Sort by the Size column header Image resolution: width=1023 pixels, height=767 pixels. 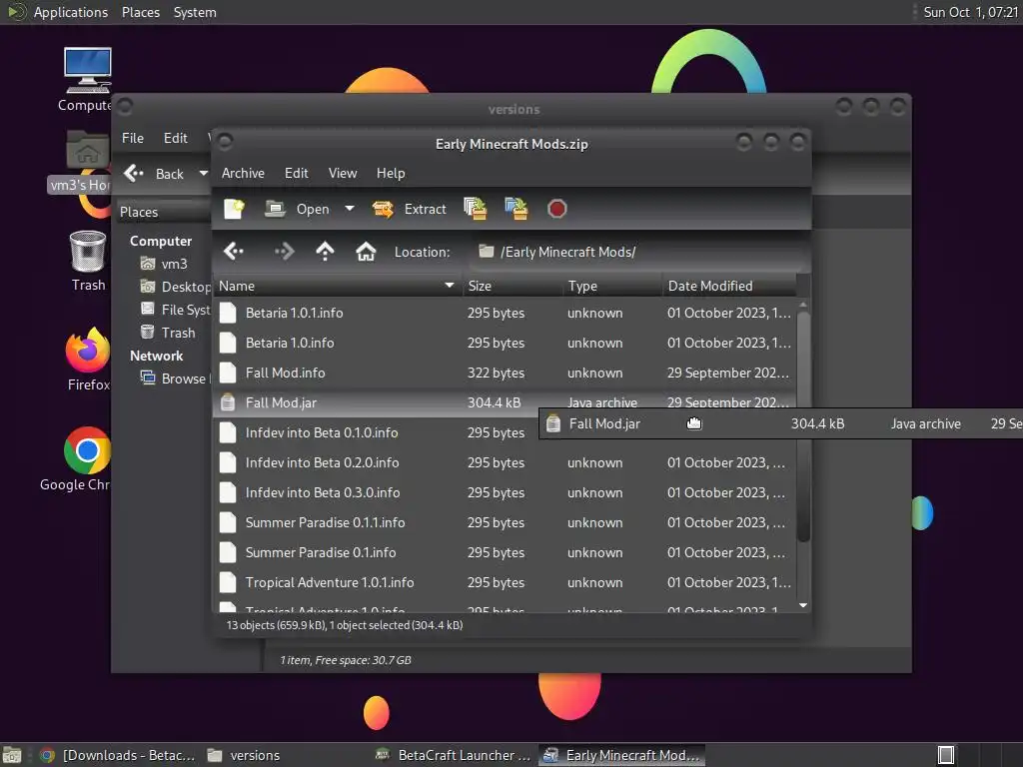(x=512, y=286)
